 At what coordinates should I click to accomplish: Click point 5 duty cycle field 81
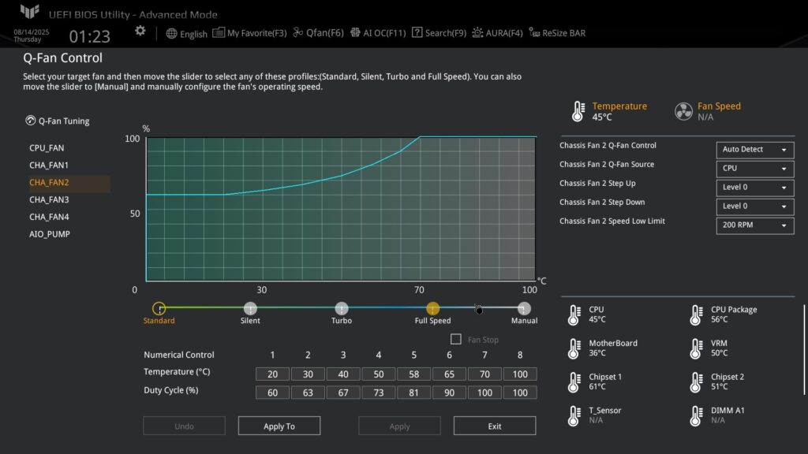413,393
